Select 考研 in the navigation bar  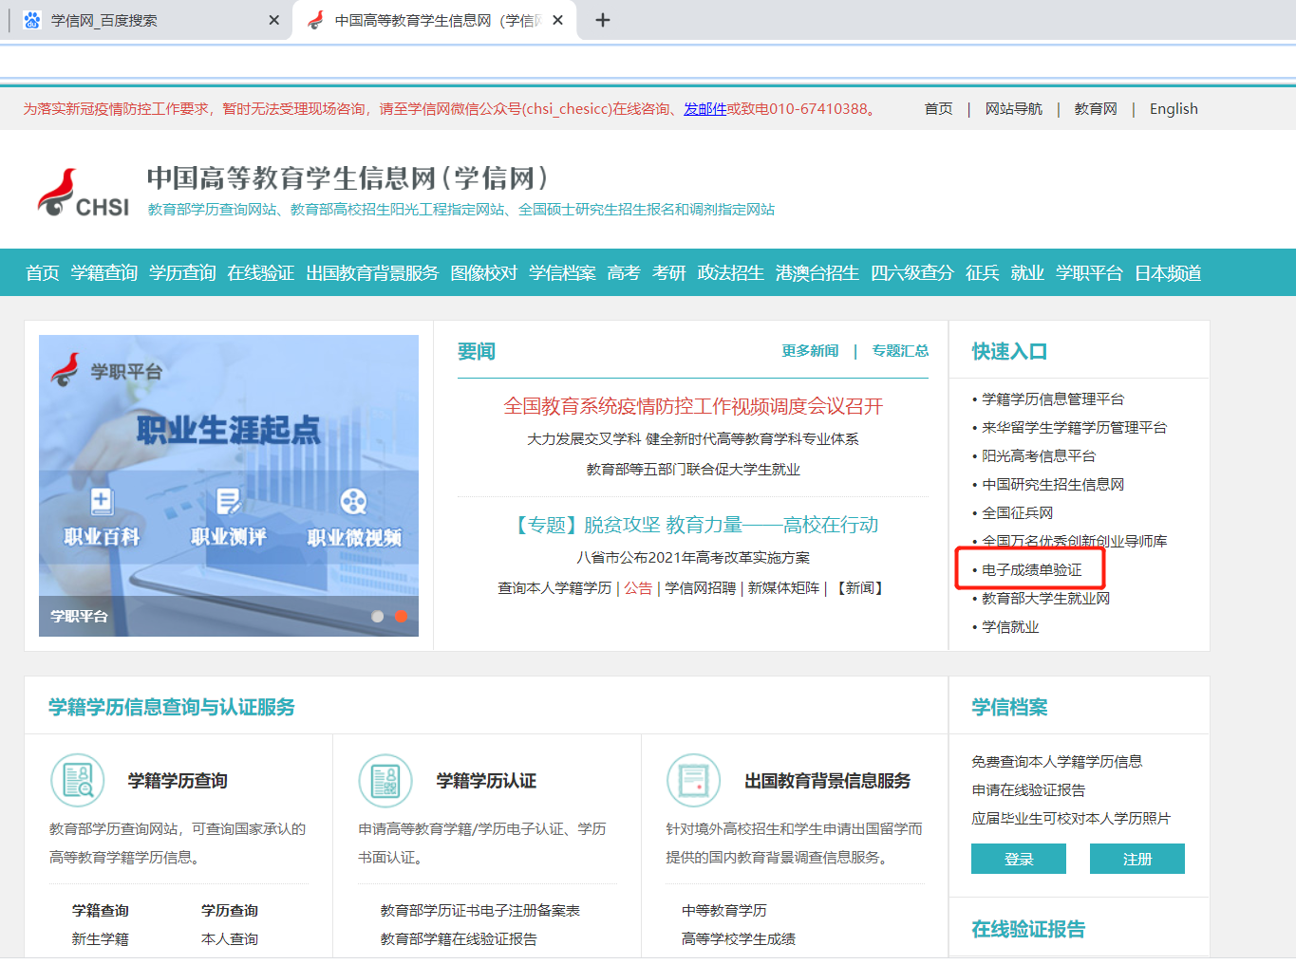click(669, 273)
